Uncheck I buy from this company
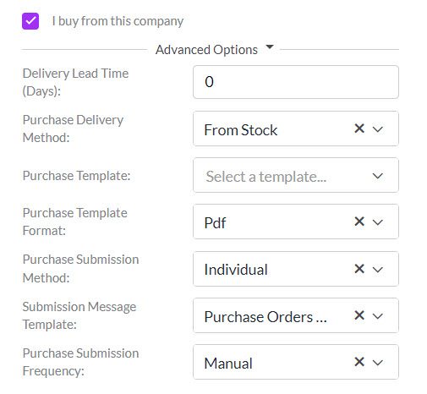The image size is (427, 394). [30, 21]
